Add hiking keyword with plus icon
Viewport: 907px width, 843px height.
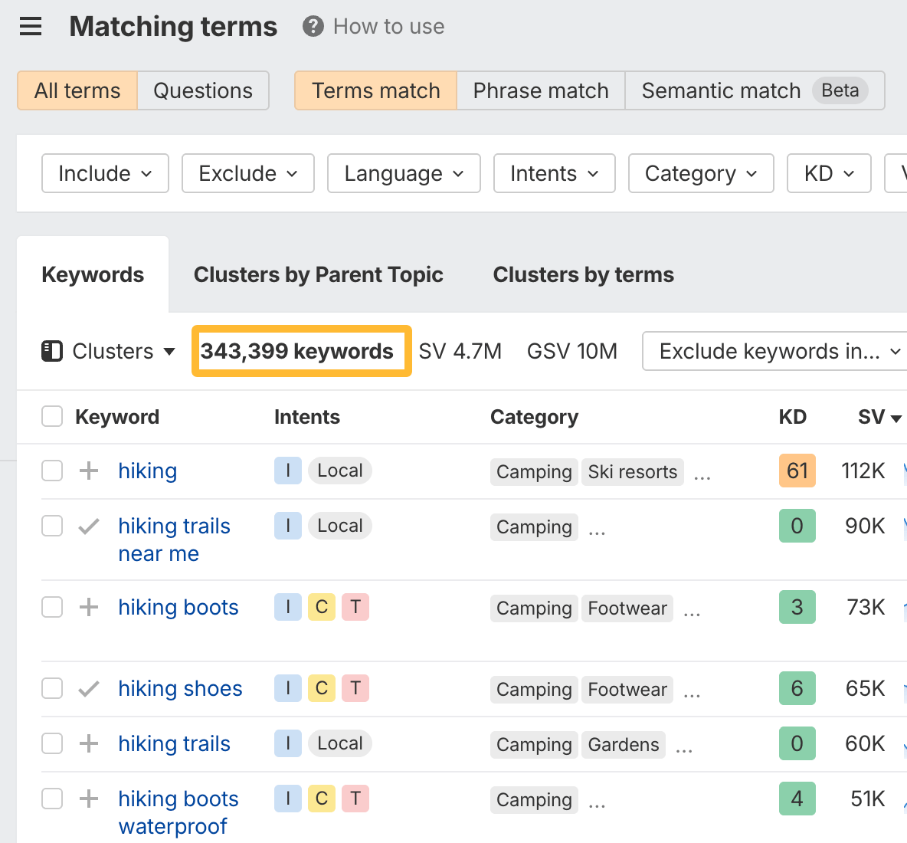click(x=89, y=471)
